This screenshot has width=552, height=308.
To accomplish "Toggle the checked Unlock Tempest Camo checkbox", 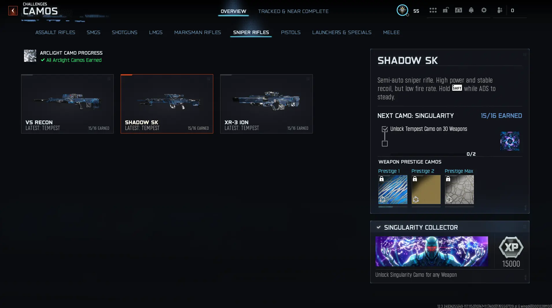I will (x=384, y=129).
